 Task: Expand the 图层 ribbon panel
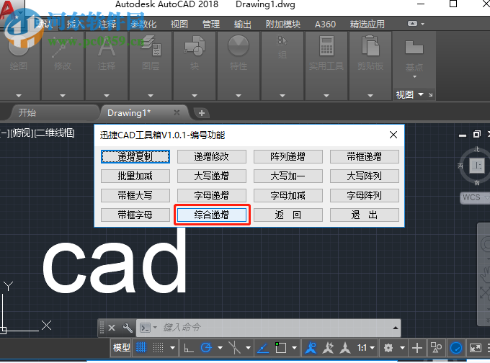[151, 96]
